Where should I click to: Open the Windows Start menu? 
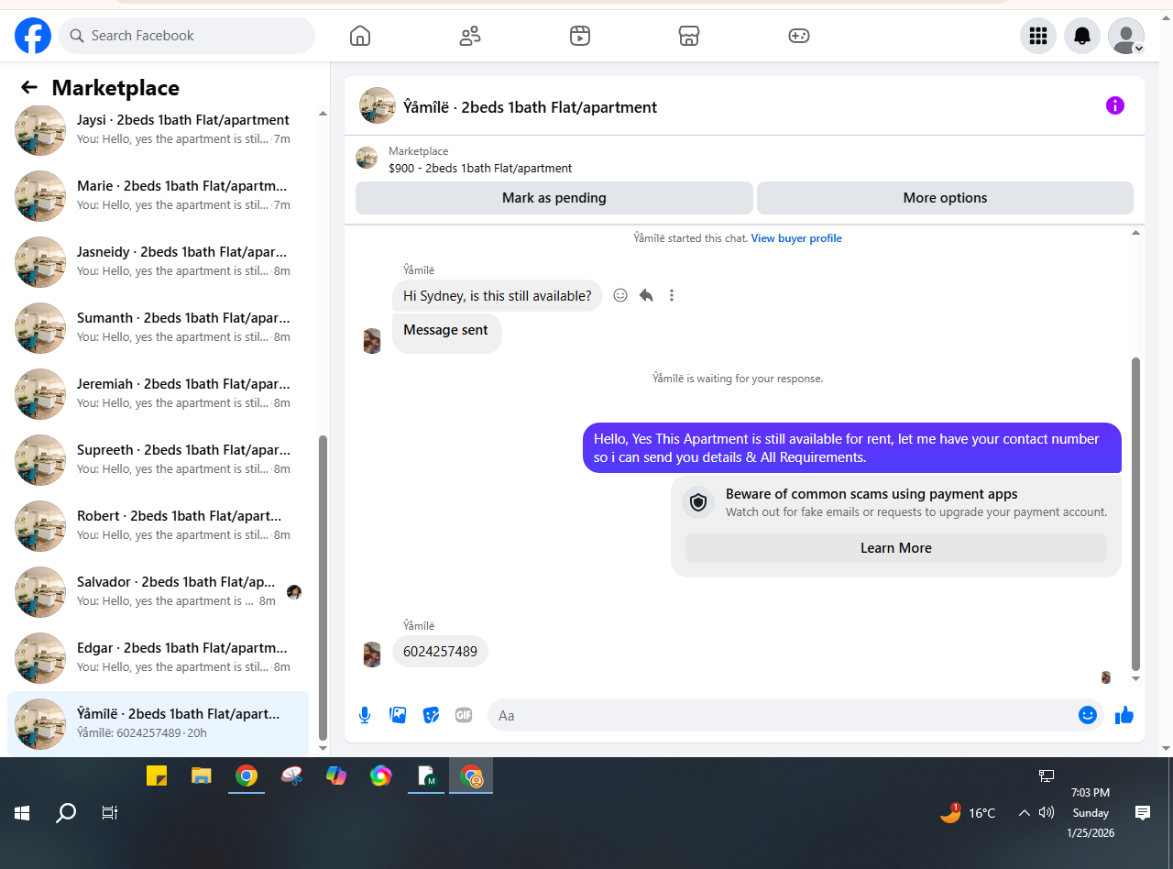(22, 813)
